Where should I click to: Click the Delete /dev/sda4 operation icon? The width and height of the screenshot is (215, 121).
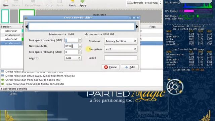[3, 76]
